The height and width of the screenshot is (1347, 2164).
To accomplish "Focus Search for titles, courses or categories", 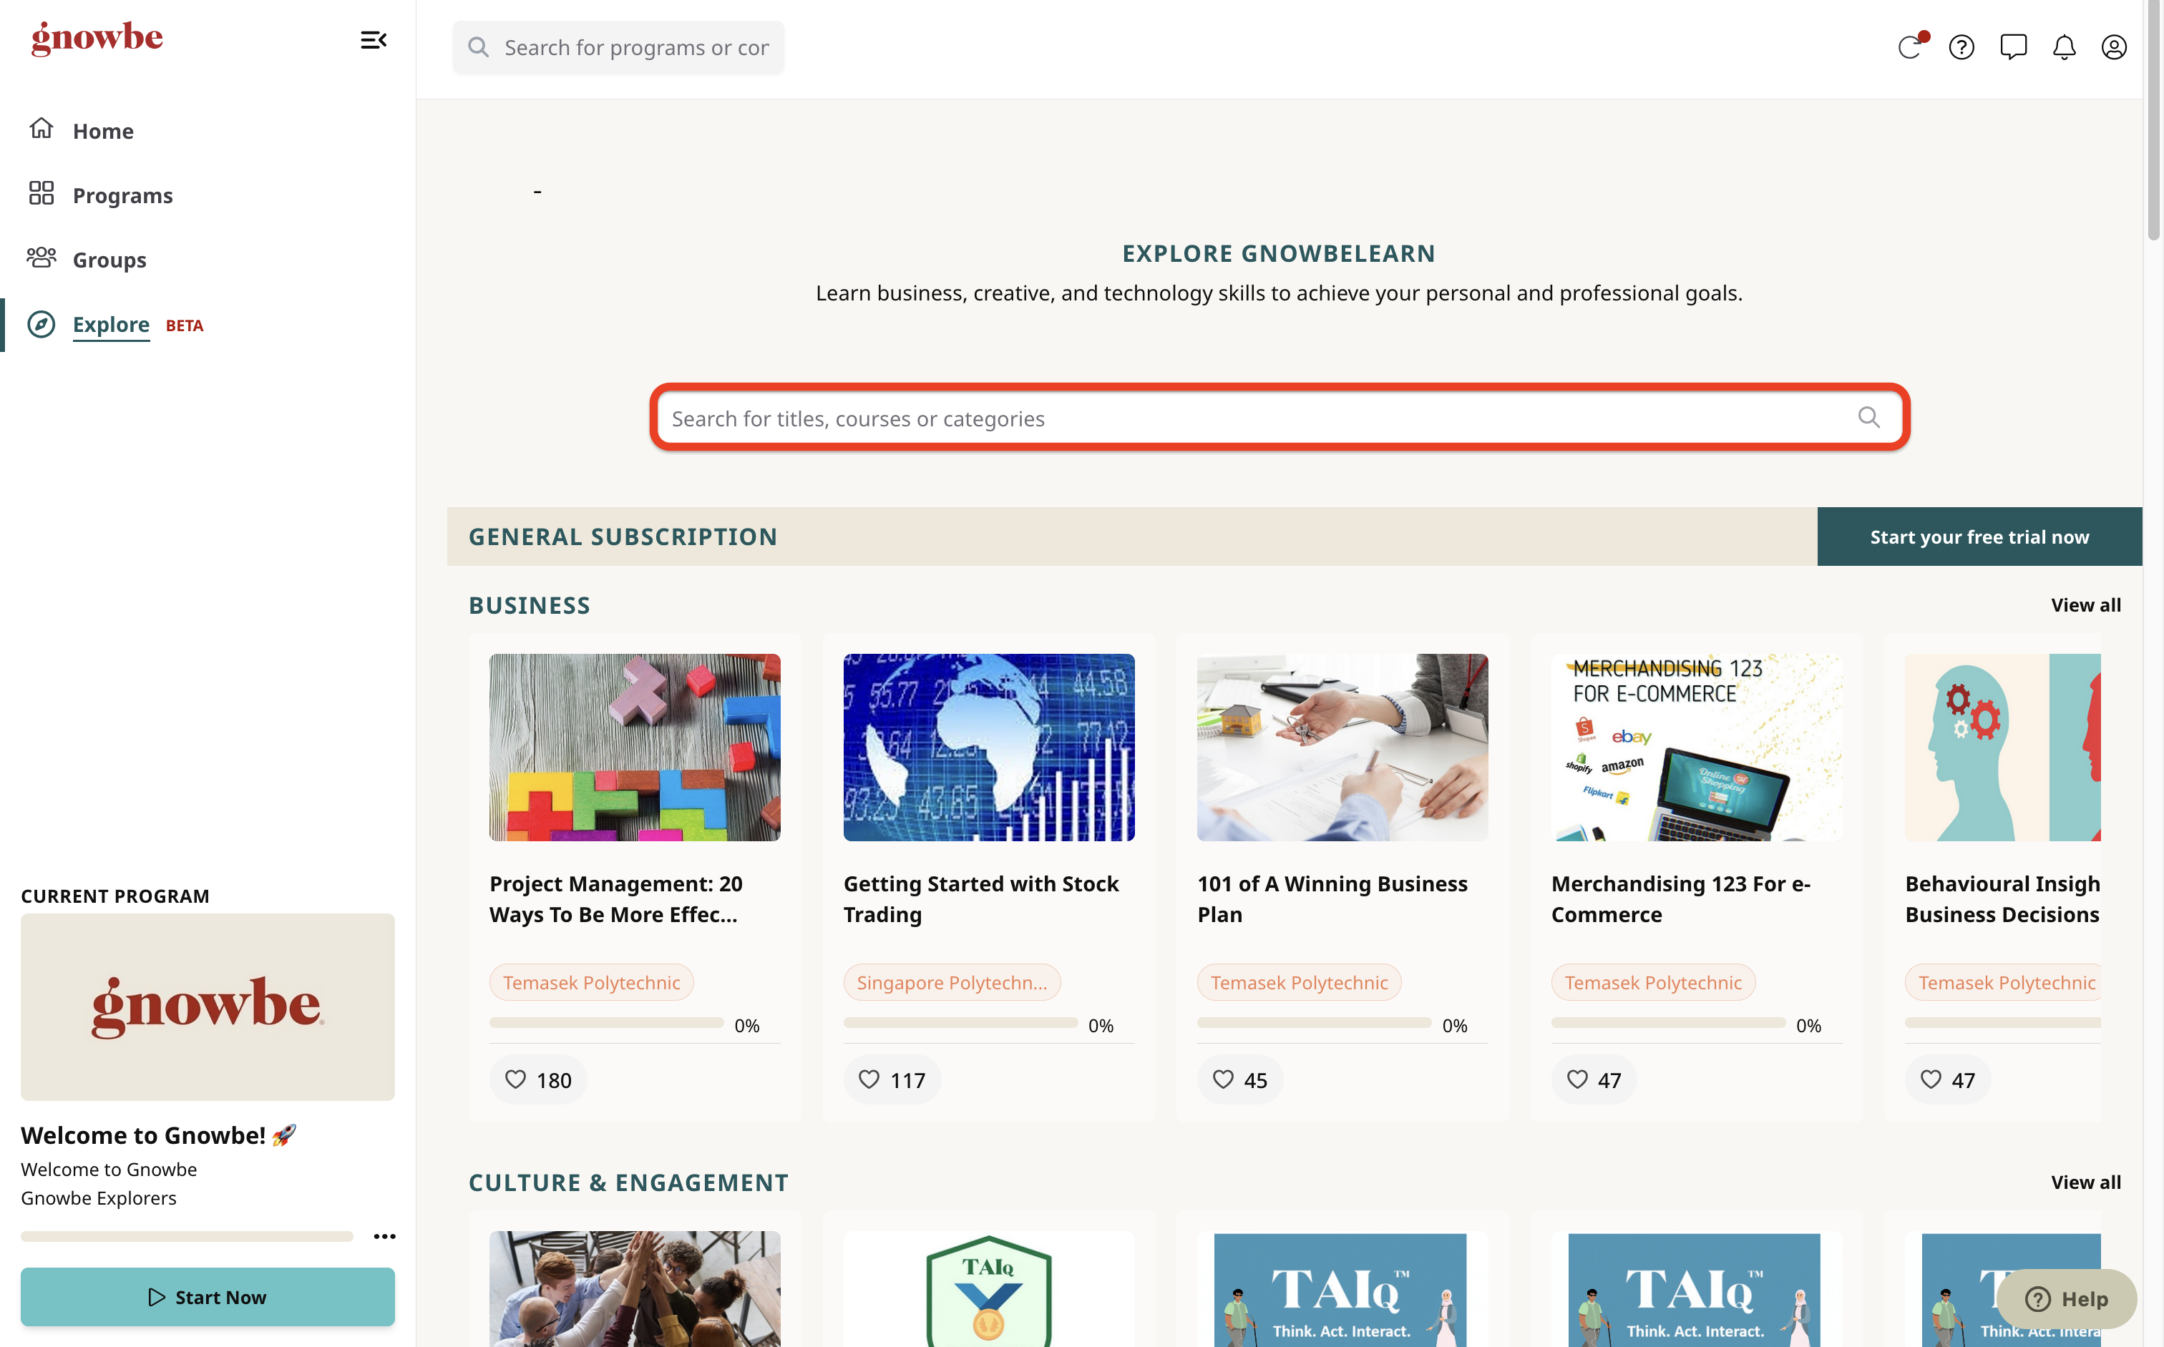I will point(1279,418).
